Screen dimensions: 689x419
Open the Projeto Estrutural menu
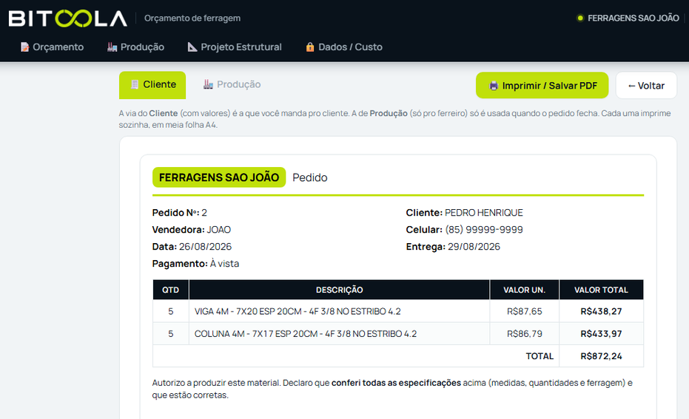click(235, 47)
